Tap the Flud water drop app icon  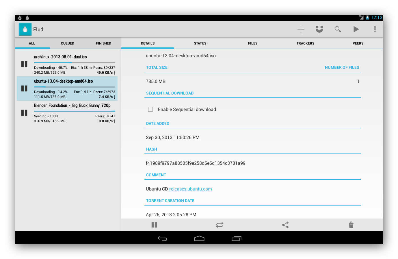pyautogui.click(x=25, y=29)
